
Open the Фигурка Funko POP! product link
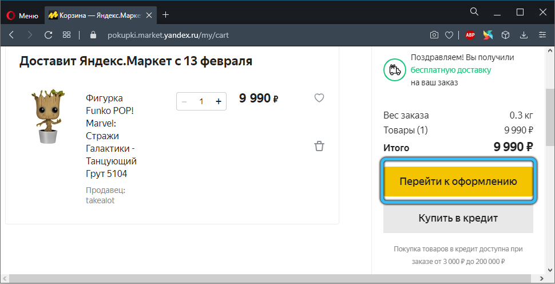pyautogui.click(x=111, y=136)
